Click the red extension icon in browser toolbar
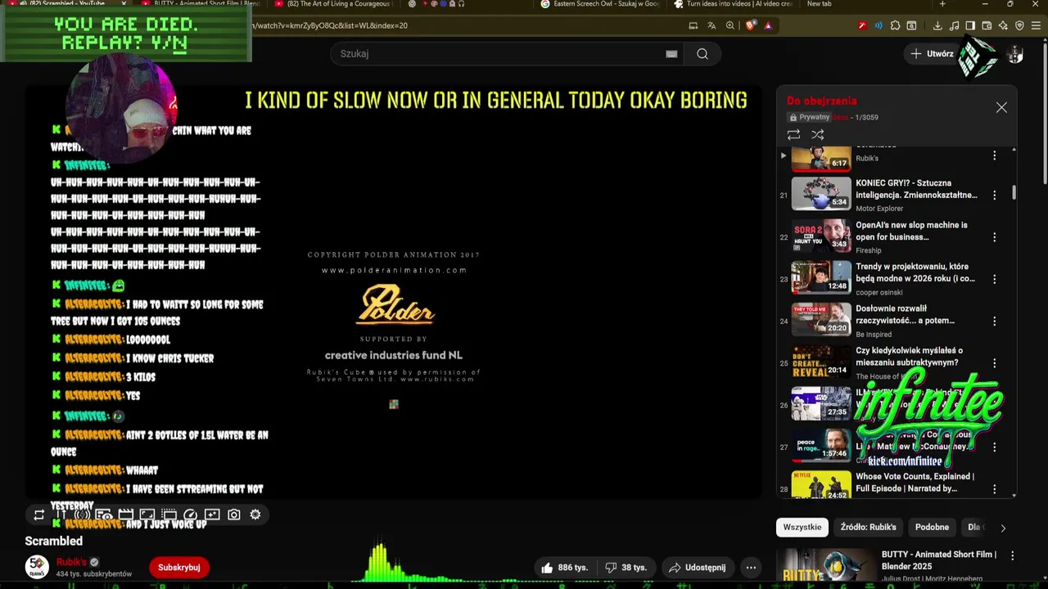Image resolution: width=1048 pixels, height=589 pixels. point(863,25)
